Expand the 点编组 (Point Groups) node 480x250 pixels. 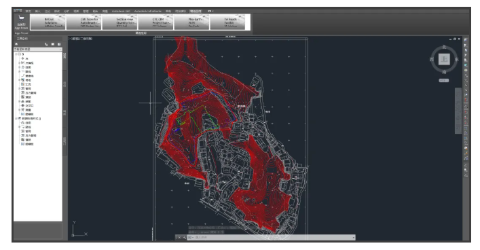(19, 62)
